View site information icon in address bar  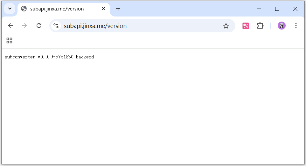56,26
